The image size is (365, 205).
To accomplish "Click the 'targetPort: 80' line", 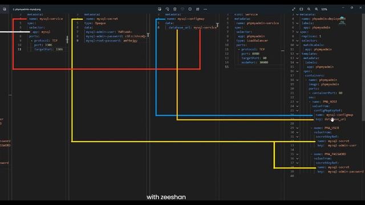I will pos(254,58).
